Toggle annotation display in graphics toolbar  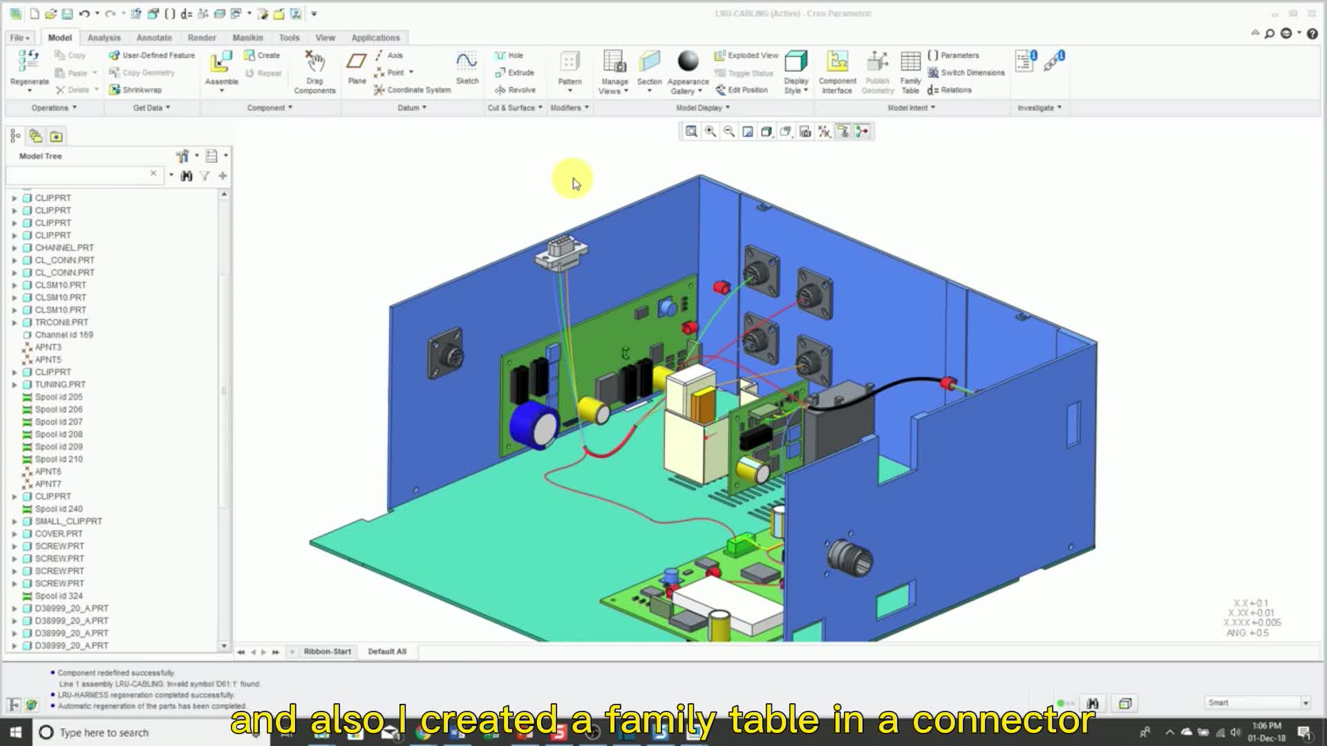[843, 131]
